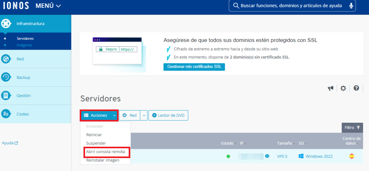Viewport: 369px width, 171px height.
Task: Click Gestionar mis certificados SSL button
Action: tap(194, 67)
